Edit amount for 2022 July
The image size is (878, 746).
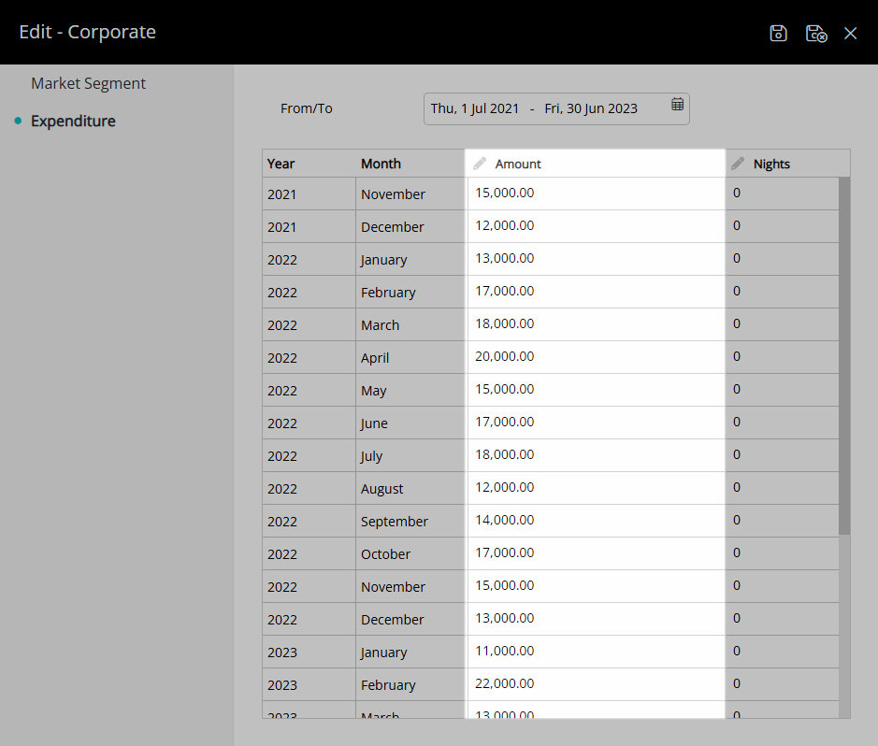tap(596, 455)
